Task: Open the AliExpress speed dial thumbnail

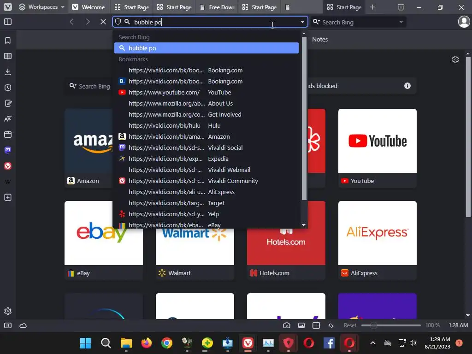Action: pyautogui.click(x=377, y=233)
